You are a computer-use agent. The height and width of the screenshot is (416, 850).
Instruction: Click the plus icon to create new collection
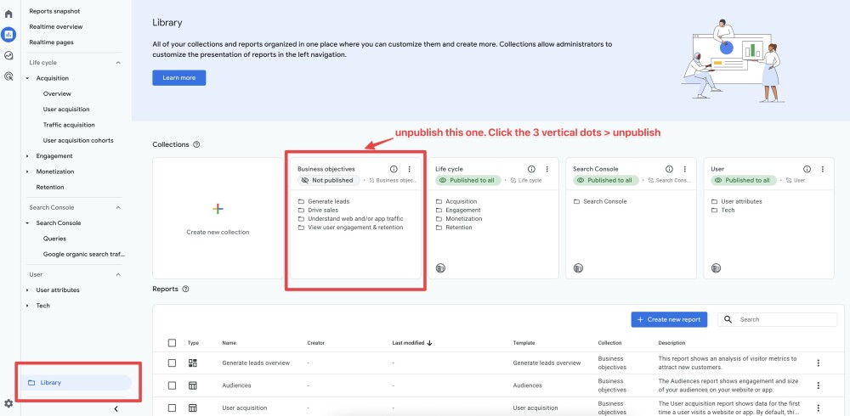click(x=218, y=209)
